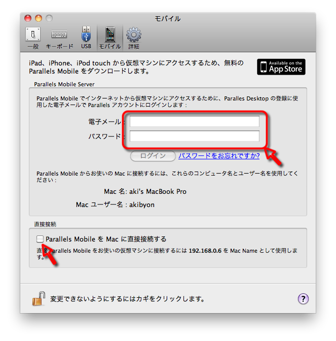Screen dimensions: 336x341
Task: Click the ログイン button
Action: pyautogui.click(x=153, y=156)
